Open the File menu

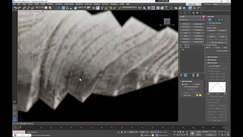14,4
